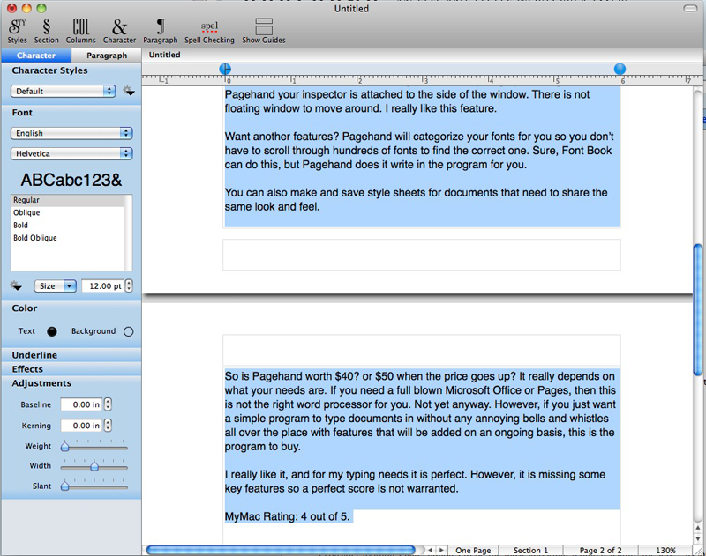Switch to the Paragraph inspector tab

tap(106, 56)
